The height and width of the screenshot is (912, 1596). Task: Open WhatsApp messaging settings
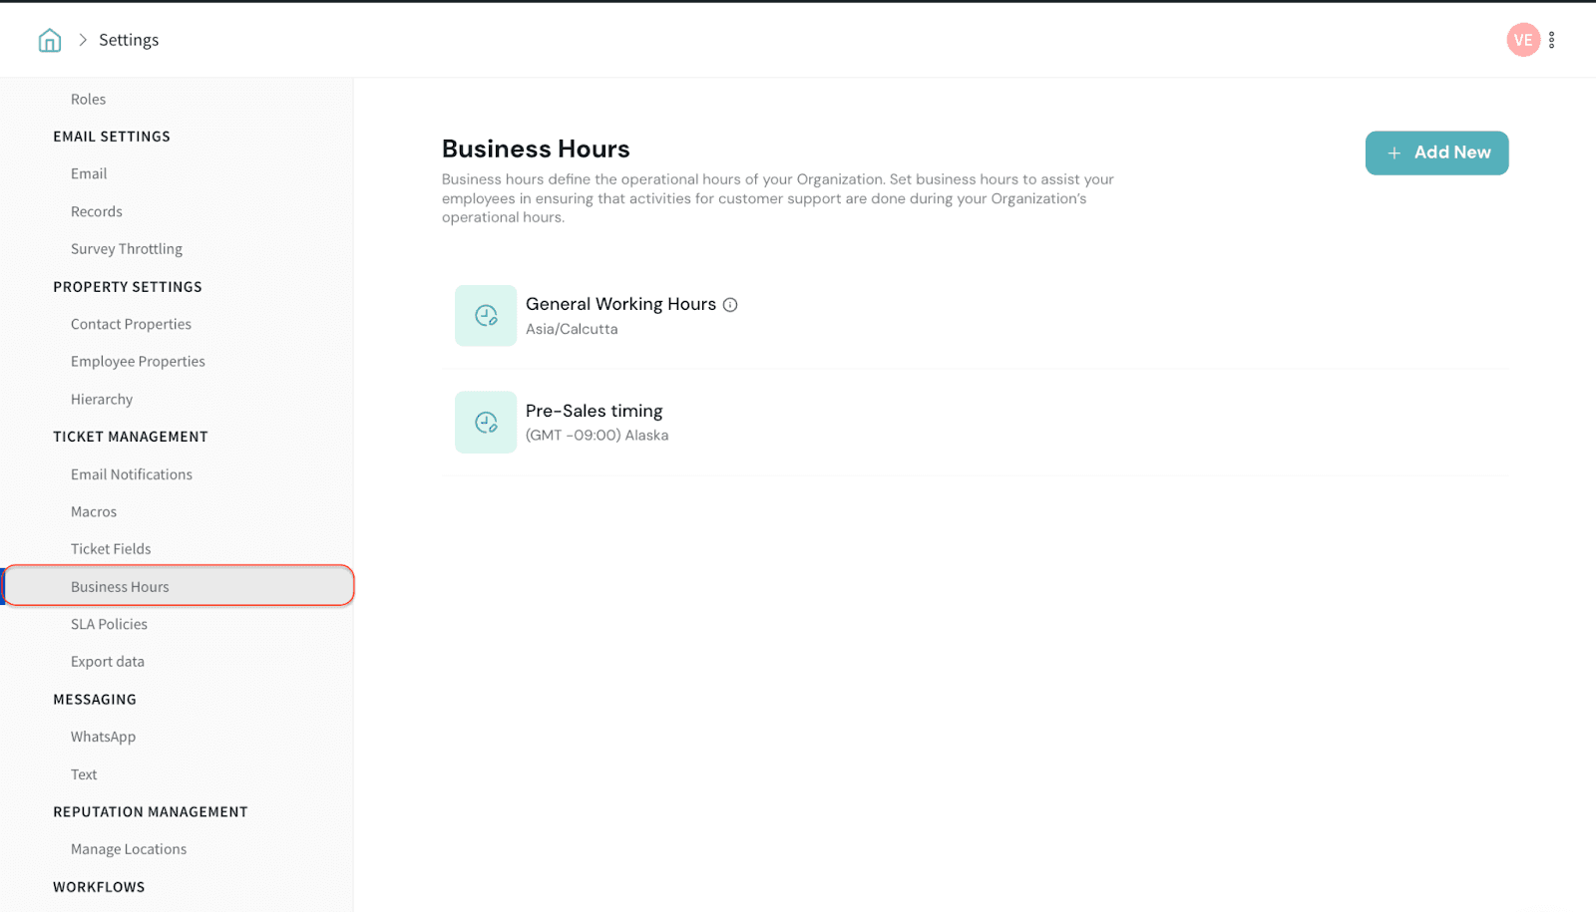[103, 737]
